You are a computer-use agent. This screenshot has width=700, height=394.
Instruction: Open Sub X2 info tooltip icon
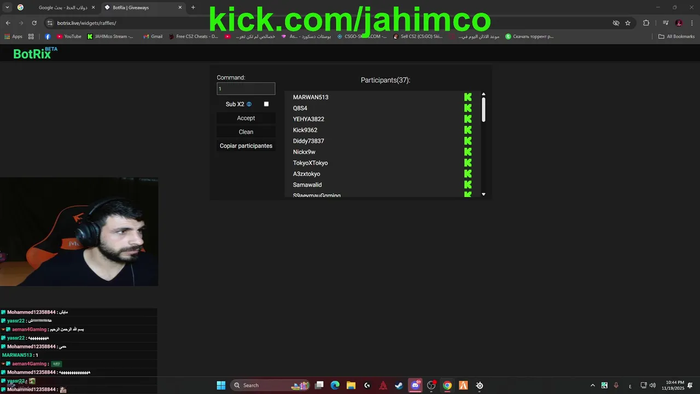pos(249,104)
